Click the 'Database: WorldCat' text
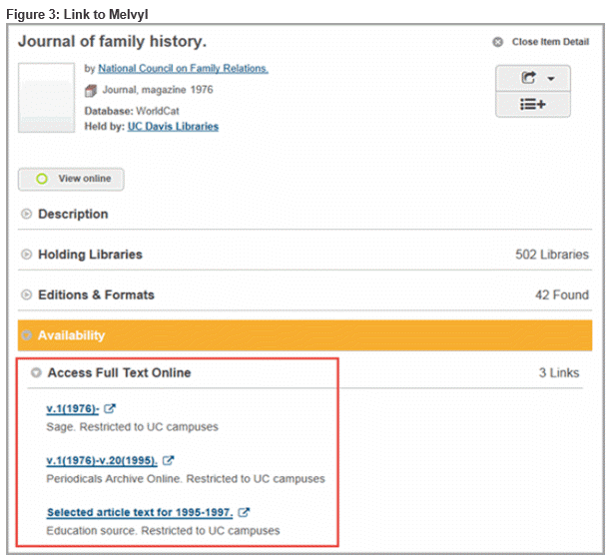Screen dimensions: 613x560 click(132, 111)
